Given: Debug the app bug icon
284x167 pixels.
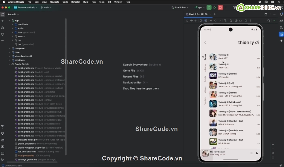Looking at the screenshot, I should tap(215, 7).
